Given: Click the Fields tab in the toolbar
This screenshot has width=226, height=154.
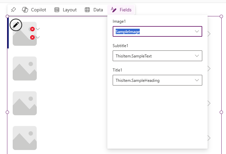Looking at the screenshot, I should (121, 10).
